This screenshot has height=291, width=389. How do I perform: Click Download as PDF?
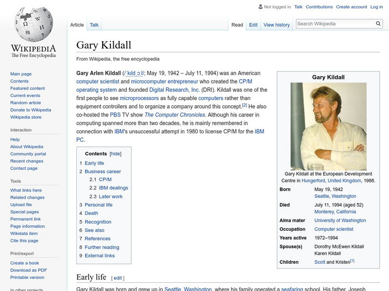pos(29,270)
